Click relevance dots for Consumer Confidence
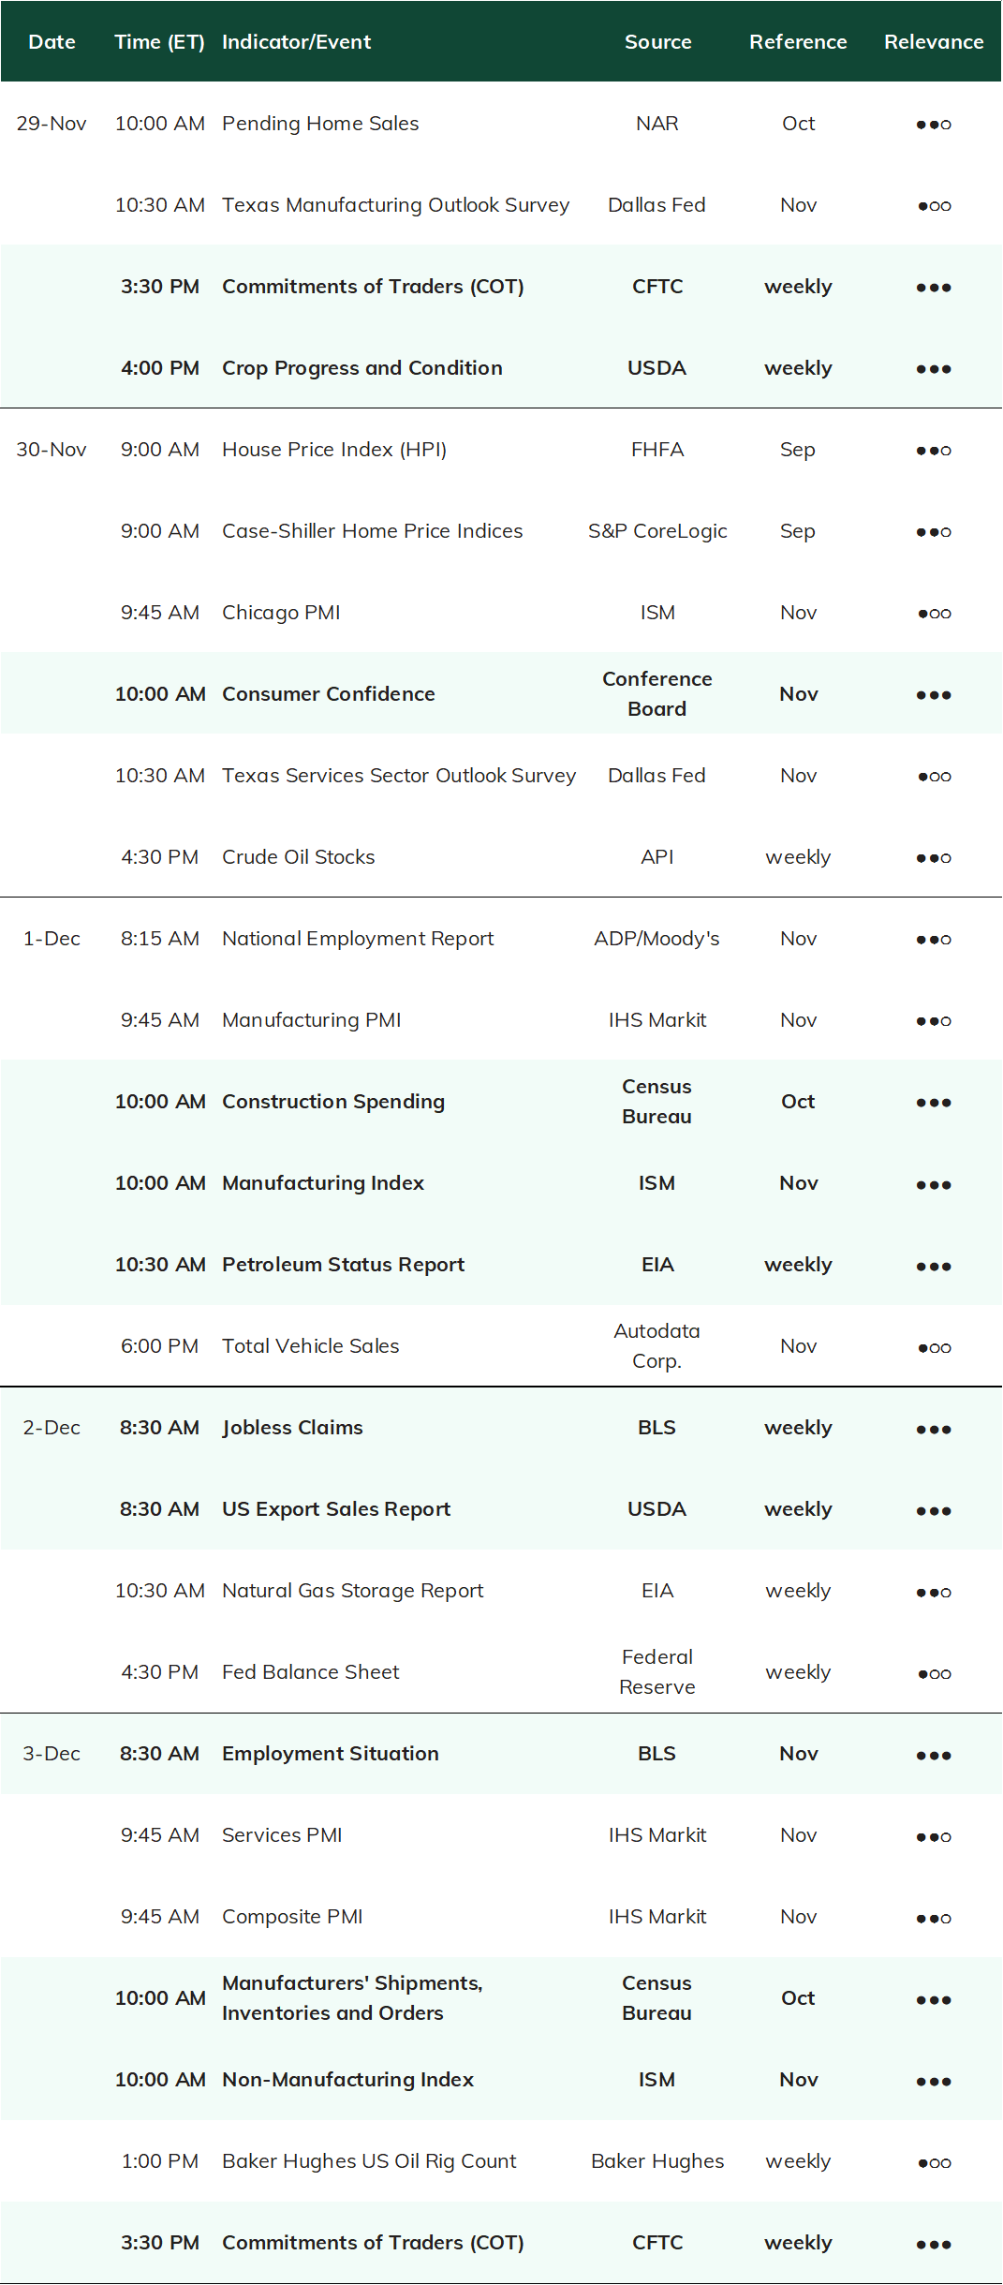1003x2285 pixels. 934,695
